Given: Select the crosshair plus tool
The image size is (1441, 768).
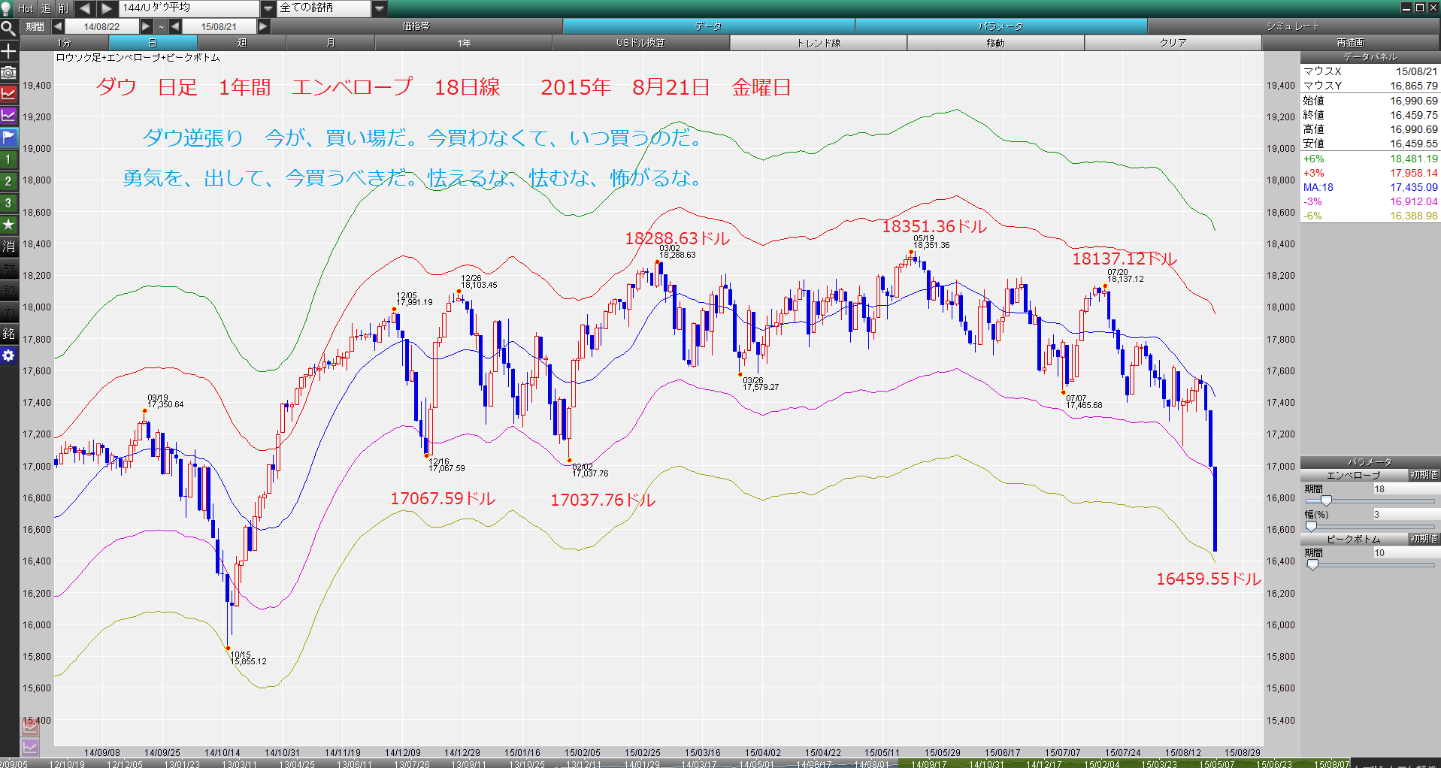Looking at the screenshot, I should pyautogui.click(x=8, y=50).
